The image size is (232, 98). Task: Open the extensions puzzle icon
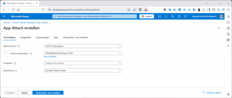204,10
